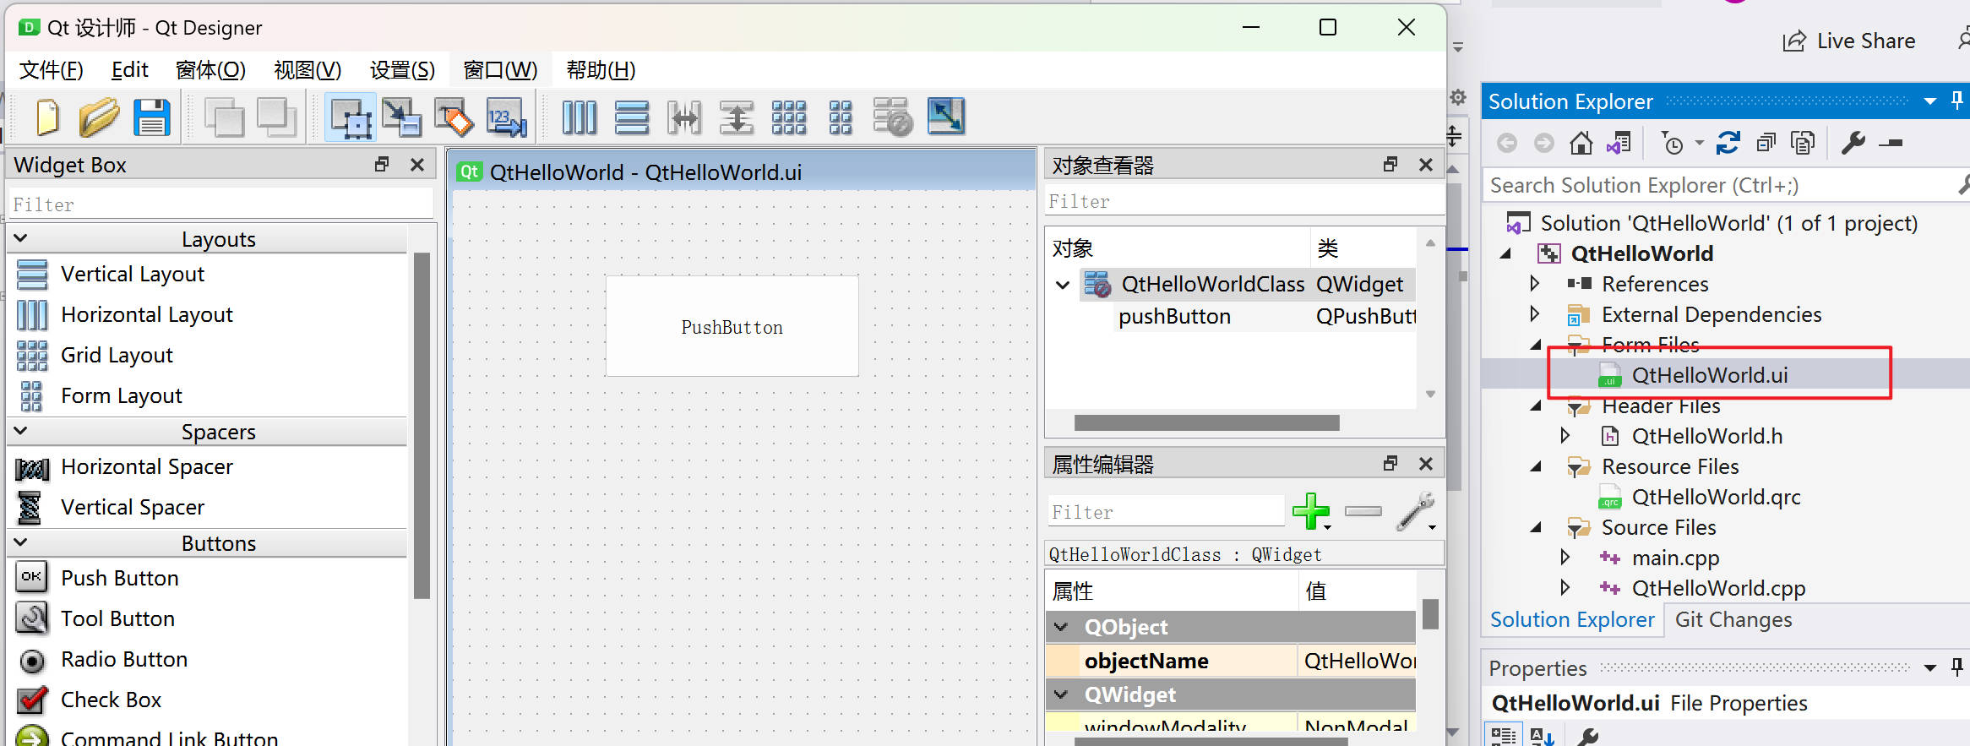Viewport: 1970px width, 746px height.
Task: Click object inspector horizontal scrollbar
Action: (1206, 422)
